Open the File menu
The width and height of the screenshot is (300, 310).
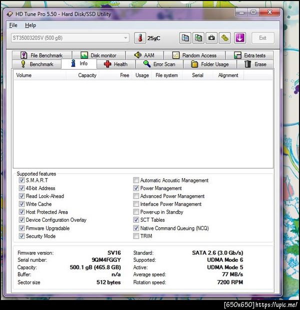(x=13, y=25)
